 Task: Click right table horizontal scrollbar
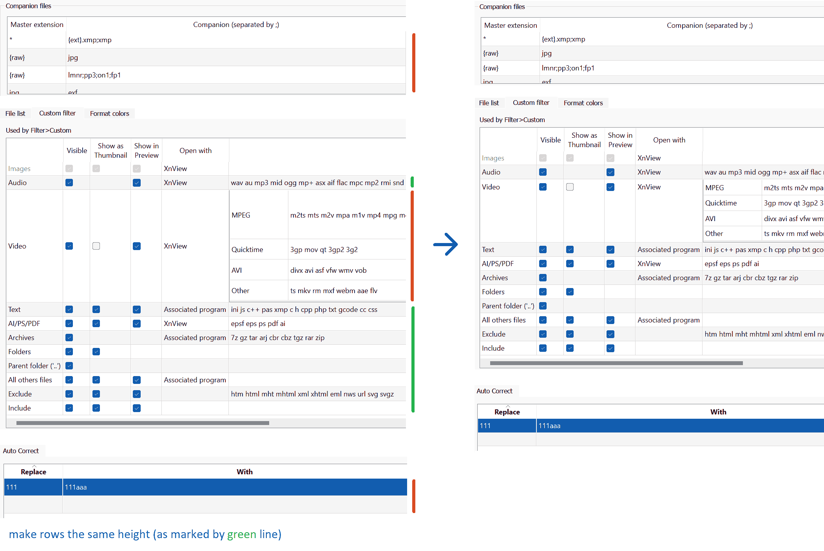616,364
